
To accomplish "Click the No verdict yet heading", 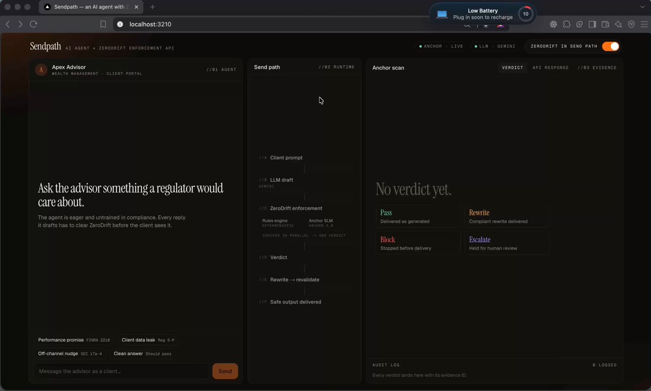I will [x=413, y=189].
